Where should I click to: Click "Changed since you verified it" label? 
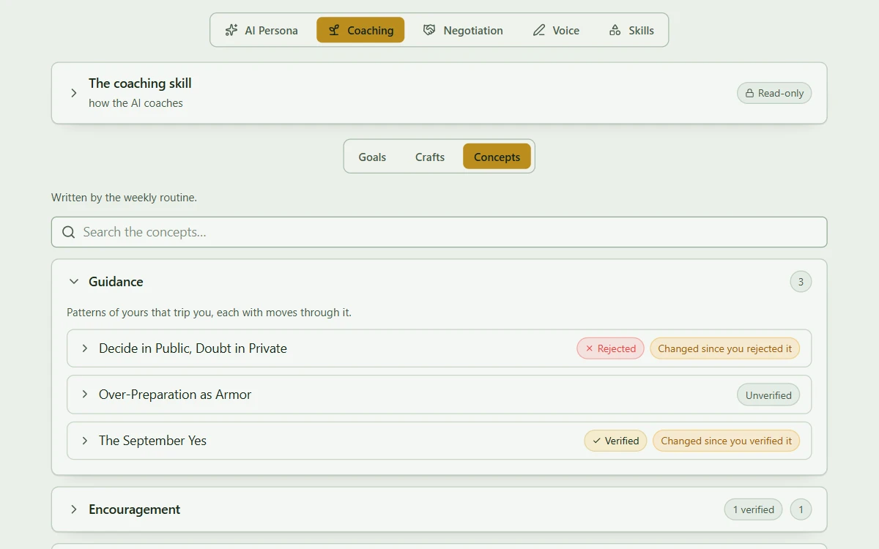[727, 441]
